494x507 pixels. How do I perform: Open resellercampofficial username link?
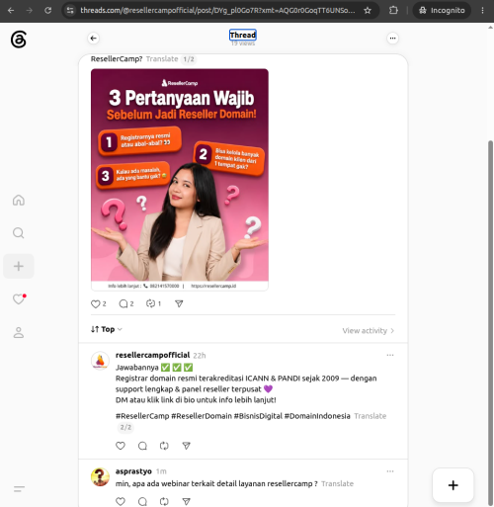152,355
